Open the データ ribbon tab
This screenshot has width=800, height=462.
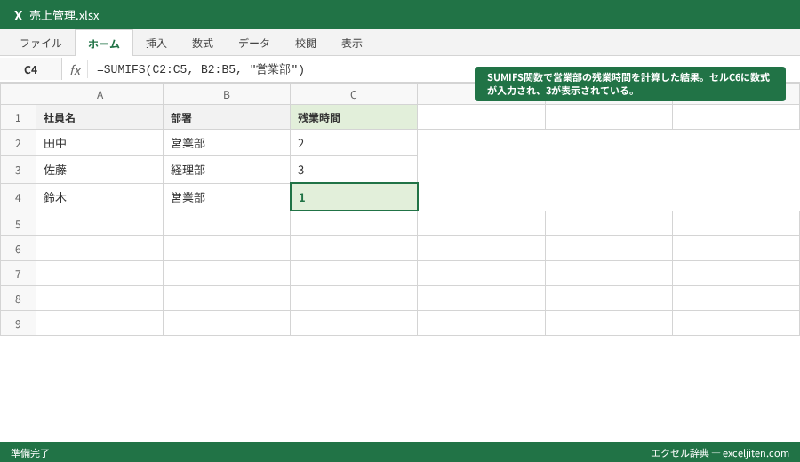click(254, 44)
